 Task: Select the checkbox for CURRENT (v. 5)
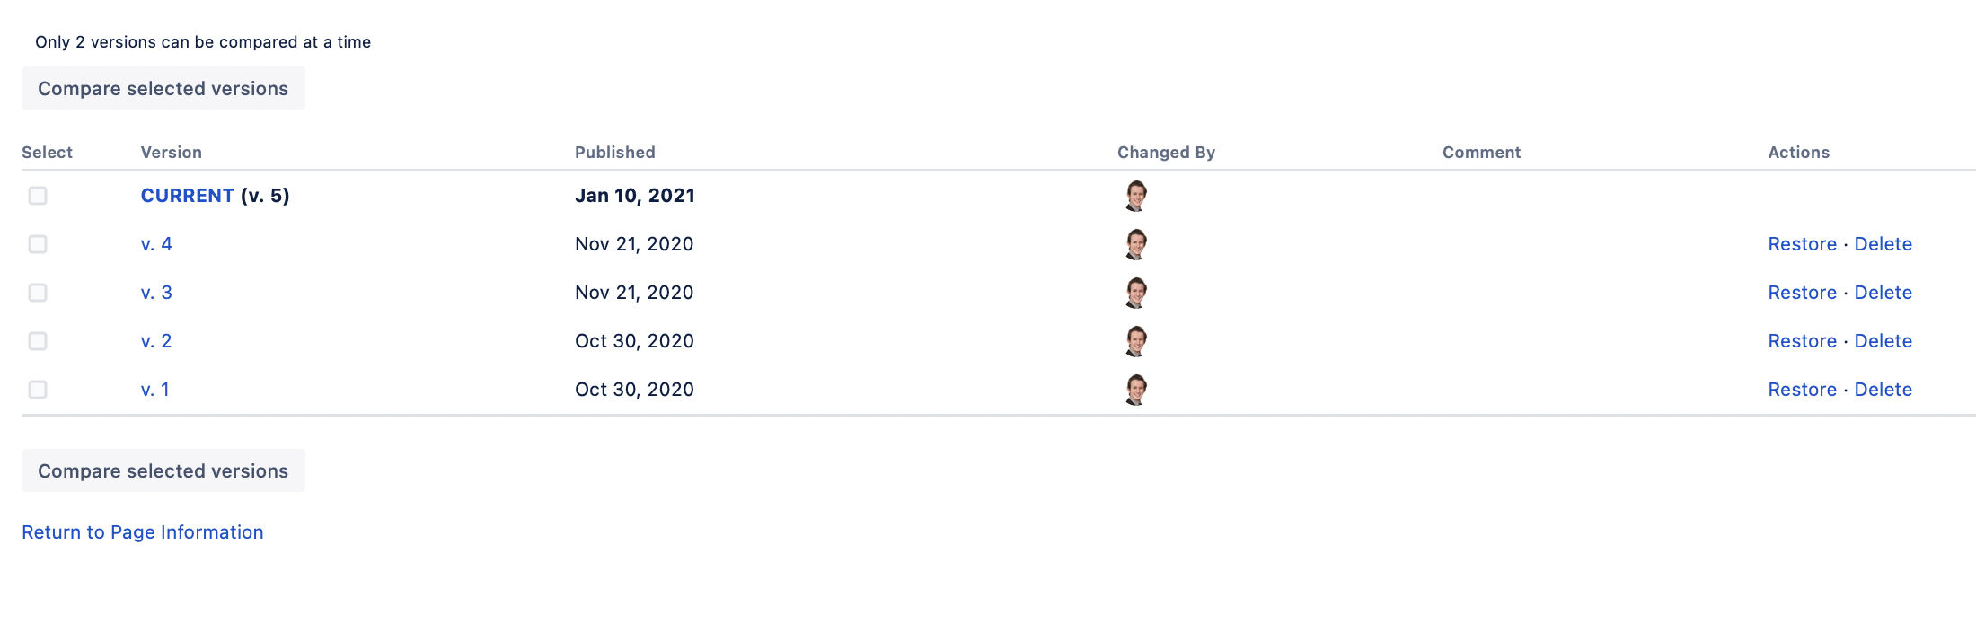pos(37,195)
